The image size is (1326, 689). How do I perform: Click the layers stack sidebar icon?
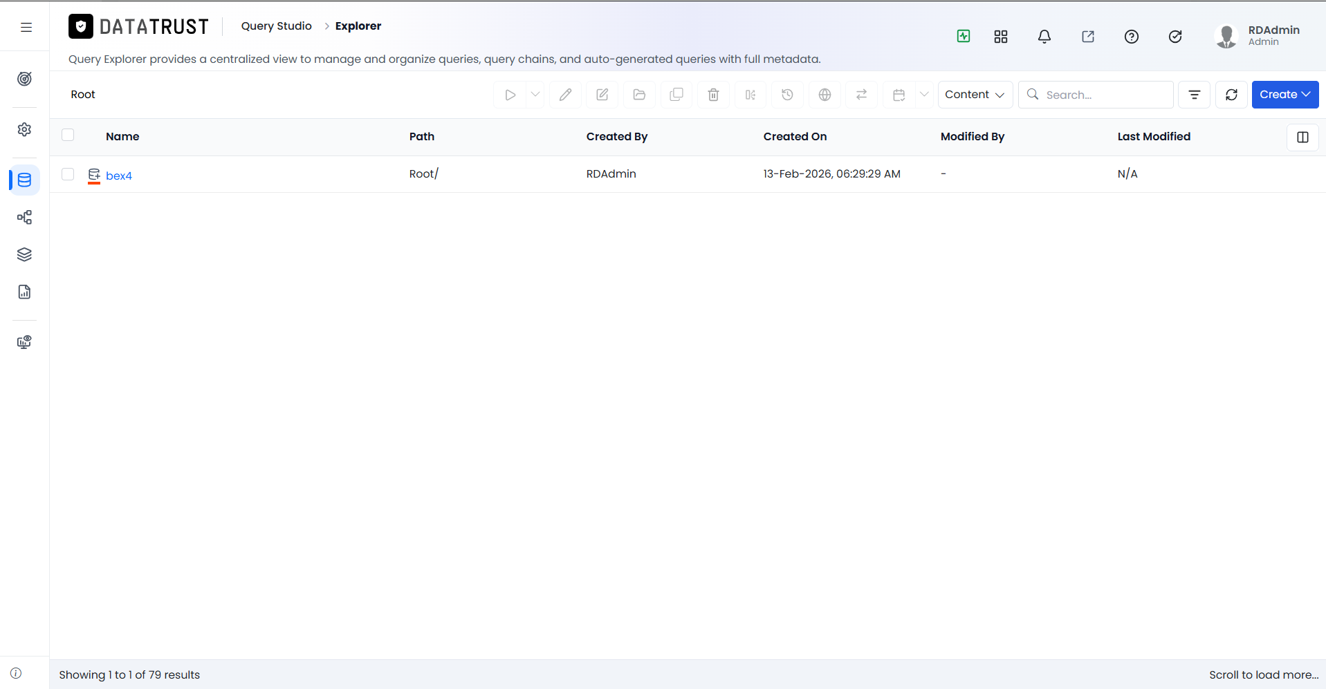(24, 254)
